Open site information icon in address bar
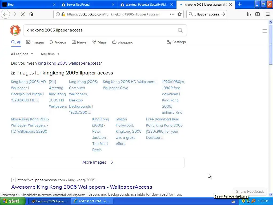Image resolution: width=273 pixels, height=205 pixels. click(x=58, y=14)
